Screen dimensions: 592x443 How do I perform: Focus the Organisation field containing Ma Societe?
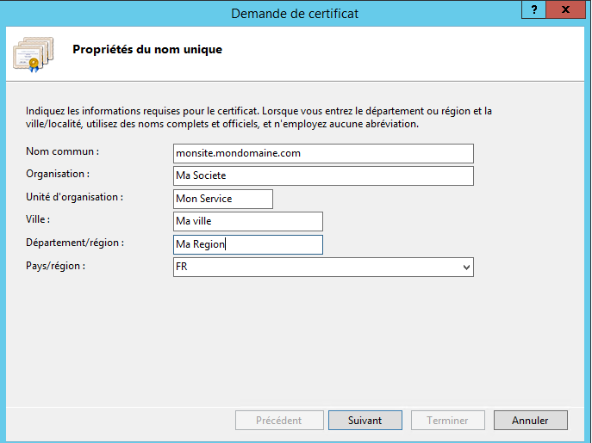click(x=323, y=175)
